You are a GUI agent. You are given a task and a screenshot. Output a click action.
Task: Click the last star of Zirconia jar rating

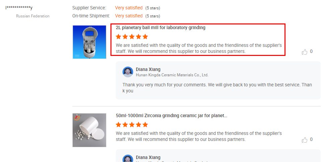click(x=145, y=125)
